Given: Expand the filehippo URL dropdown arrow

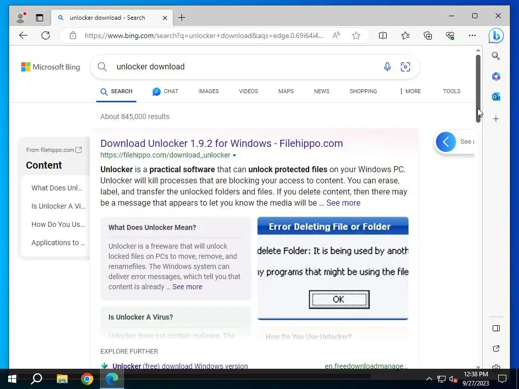Looking at the screenshot, I should (234, 155).
